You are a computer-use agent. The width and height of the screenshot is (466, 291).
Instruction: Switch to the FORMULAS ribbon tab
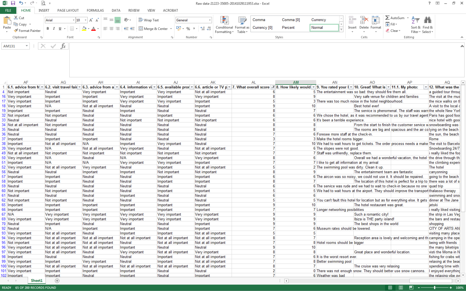tap(95, 10)
